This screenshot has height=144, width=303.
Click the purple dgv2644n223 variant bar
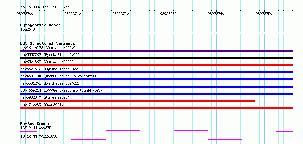[157, 51]
